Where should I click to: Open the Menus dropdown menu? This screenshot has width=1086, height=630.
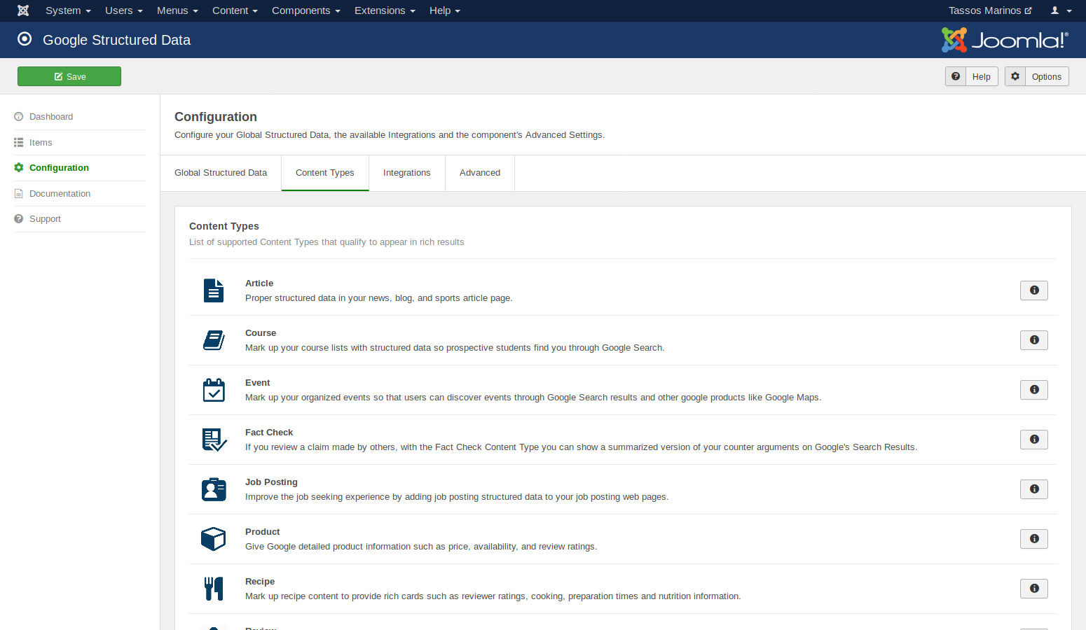coord(177,10)
